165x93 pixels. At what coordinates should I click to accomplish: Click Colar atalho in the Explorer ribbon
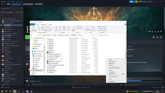coord(48,30)
